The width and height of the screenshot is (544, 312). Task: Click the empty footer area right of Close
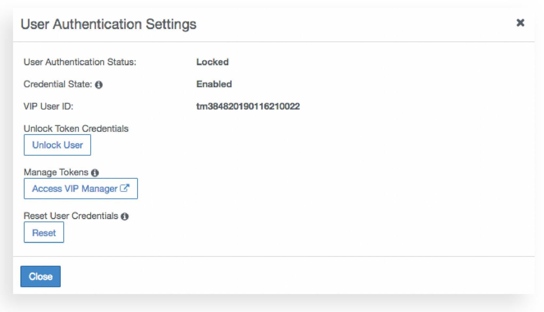[294, 276]
